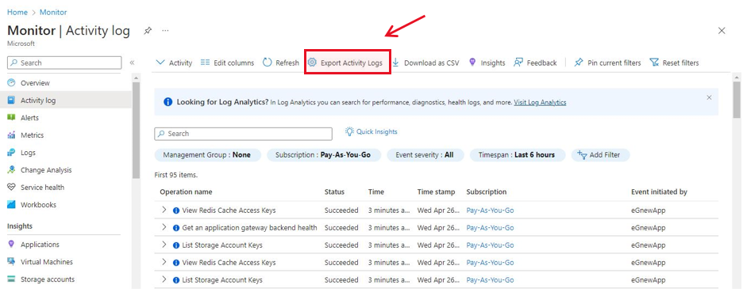Go to Monitor in breadcrumb

[53, 13]
